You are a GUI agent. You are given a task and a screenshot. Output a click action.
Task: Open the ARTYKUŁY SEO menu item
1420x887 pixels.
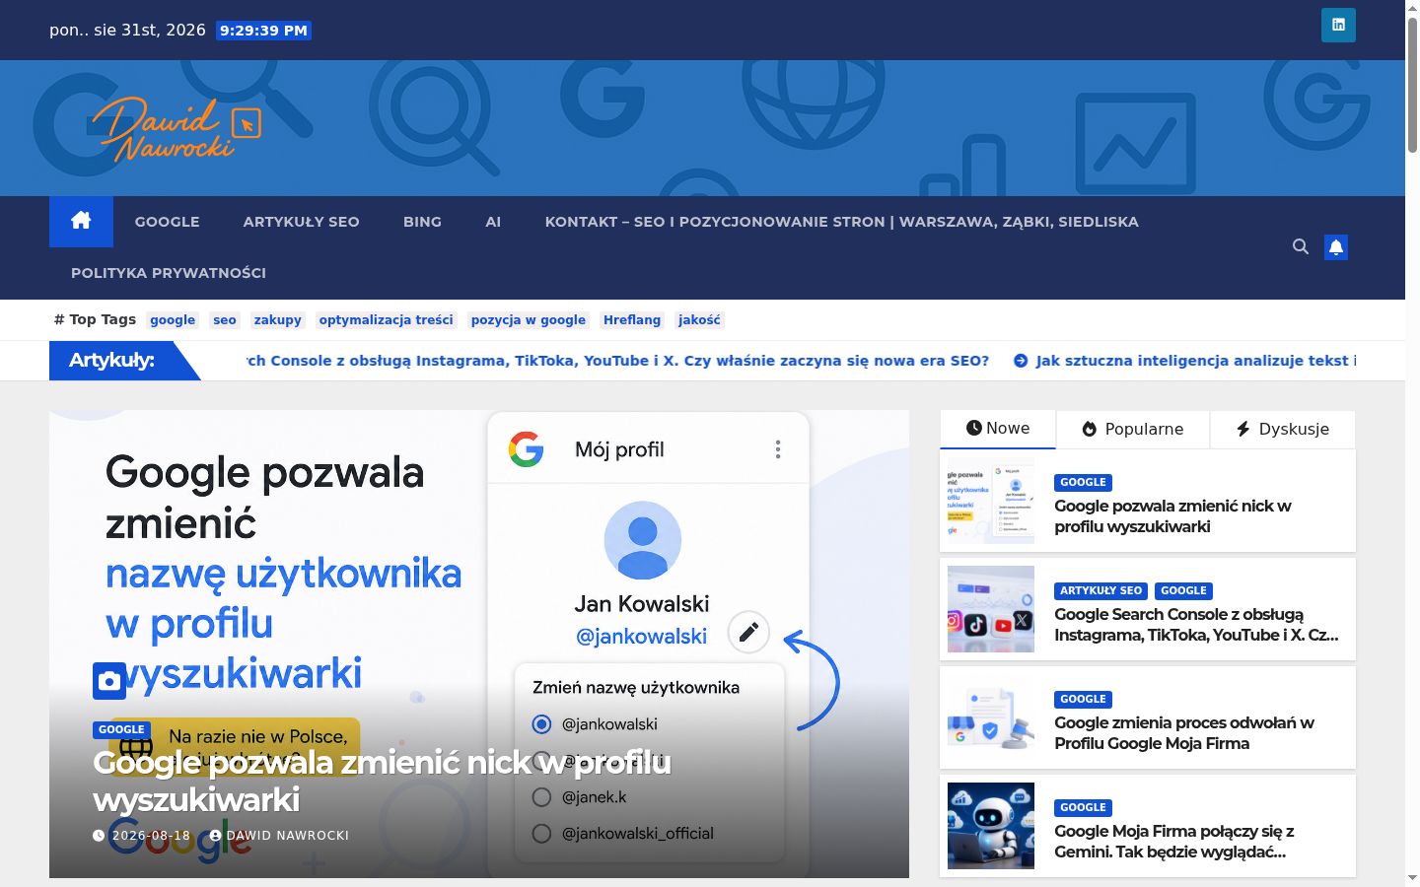(x=301, y=222)
